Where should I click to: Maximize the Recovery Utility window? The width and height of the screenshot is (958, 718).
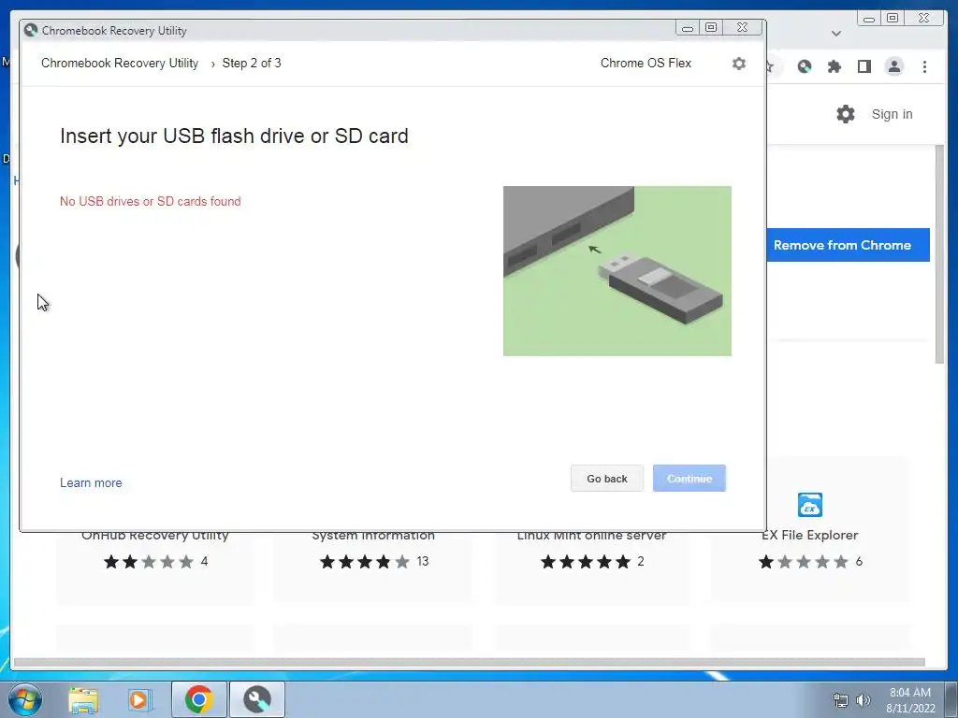(x=711, y=27)
